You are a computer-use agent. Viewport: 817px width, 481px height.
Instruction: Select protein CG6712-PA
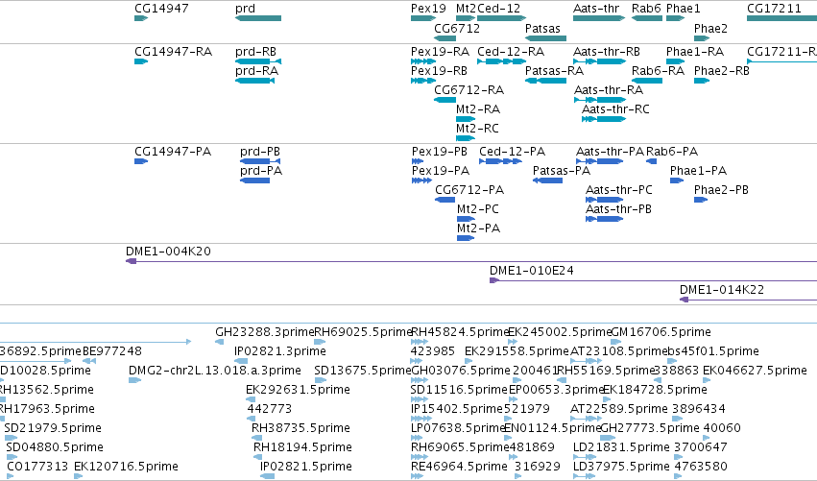469,190
